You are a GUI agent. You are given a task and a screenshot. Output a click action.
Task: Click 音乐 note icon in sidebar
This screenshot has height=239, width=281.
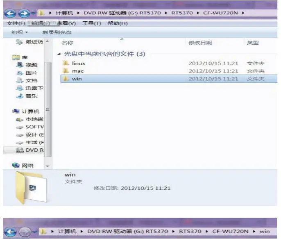(x=20, y=96)
